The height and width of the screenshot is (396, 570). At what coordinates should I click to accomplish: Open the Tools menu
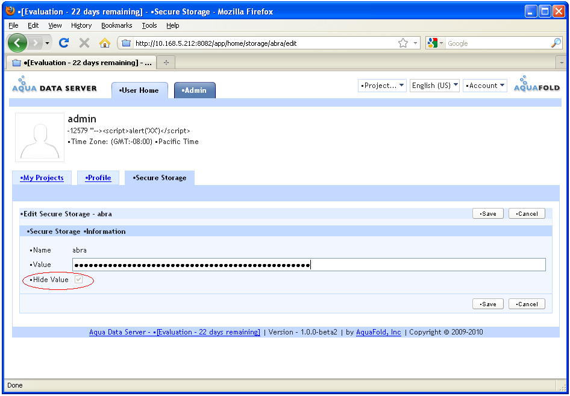tap(149, 25)
